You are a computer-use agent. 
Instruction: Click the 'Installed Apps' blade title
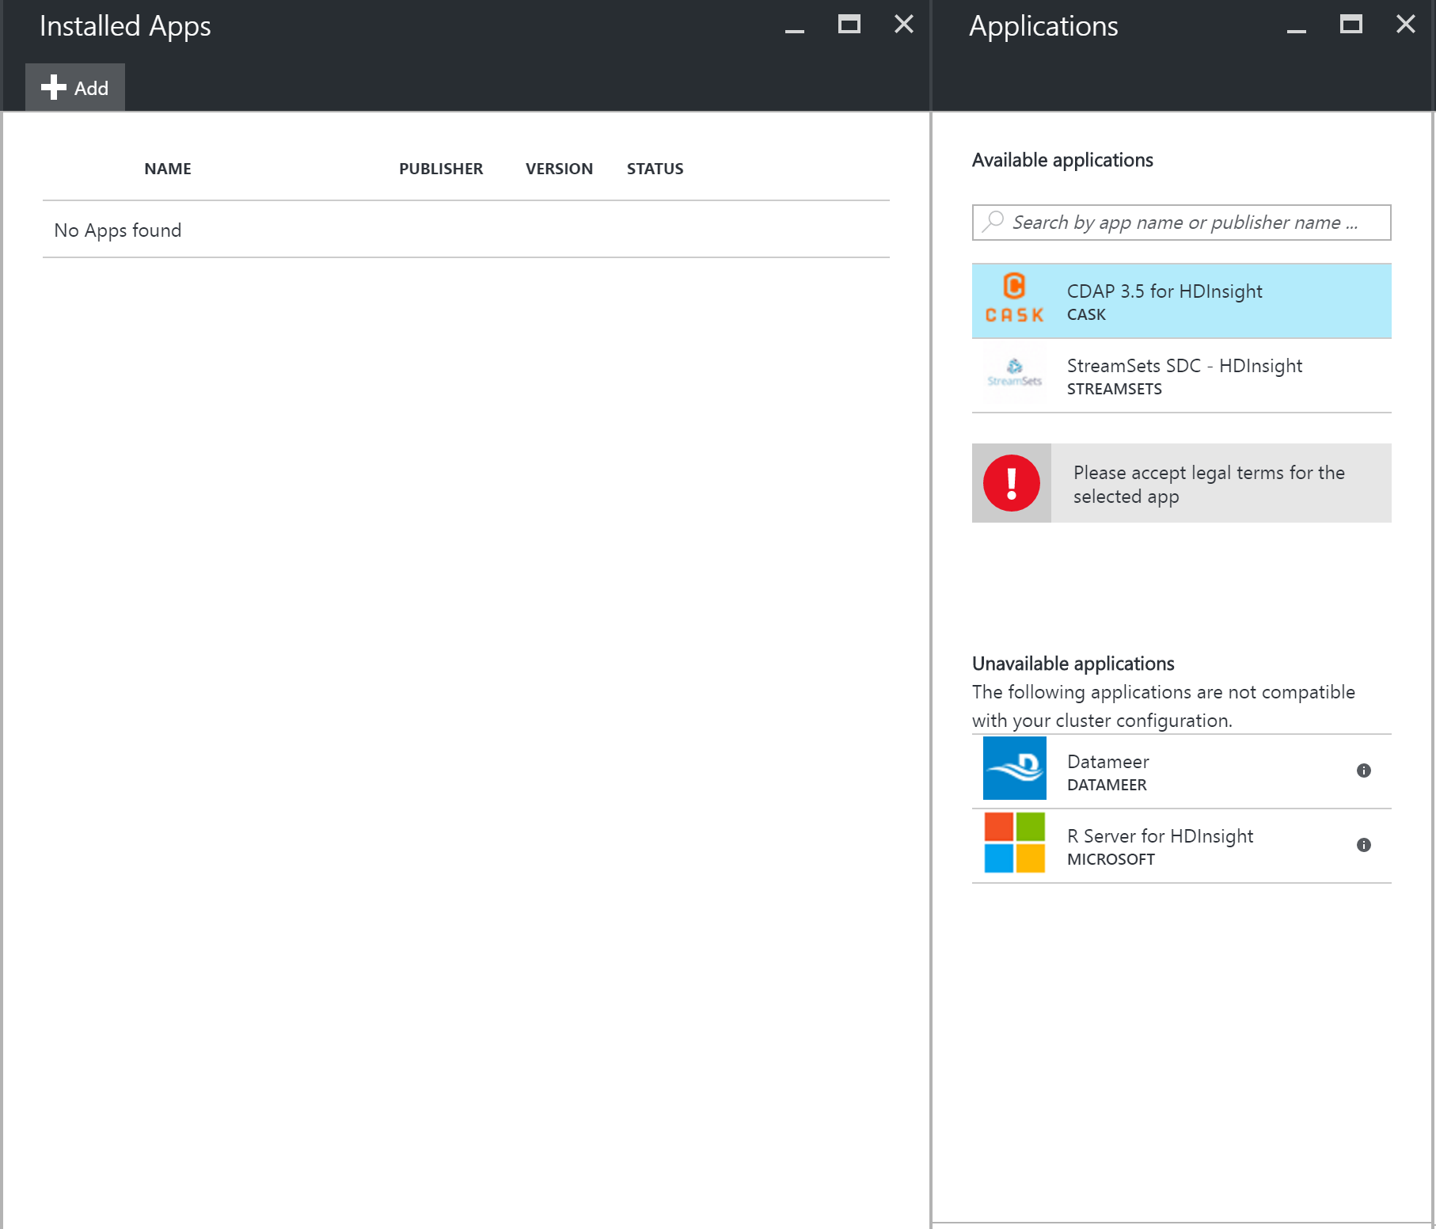click(125, 27)
